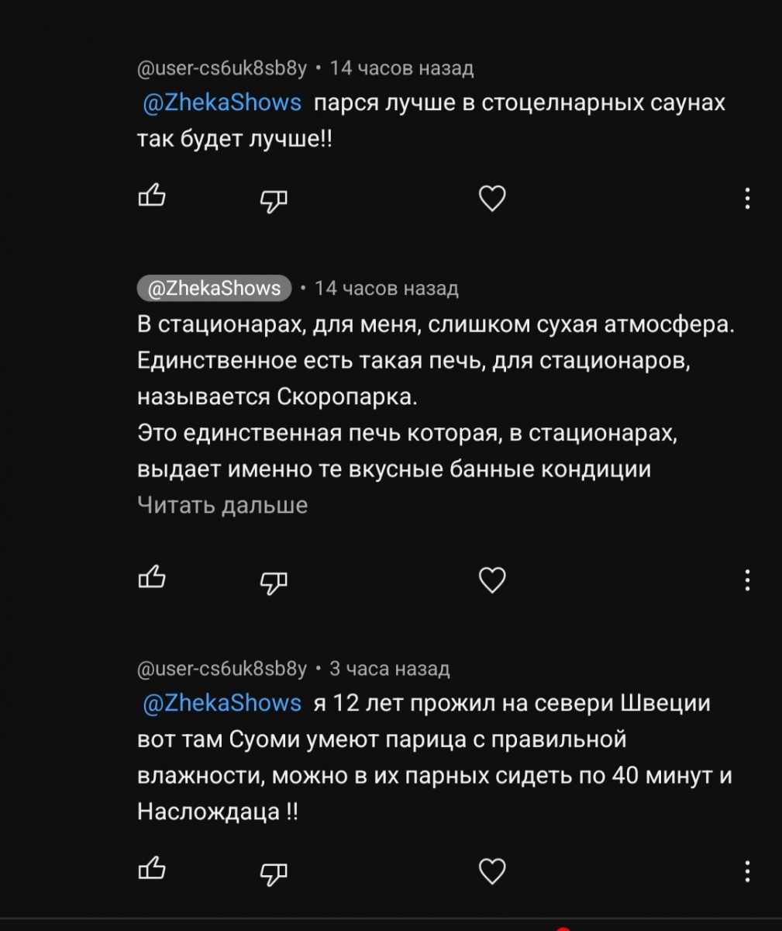The image size is (782, 931).
Task: Open options menu for first comment
Action: tap(747, 199)
